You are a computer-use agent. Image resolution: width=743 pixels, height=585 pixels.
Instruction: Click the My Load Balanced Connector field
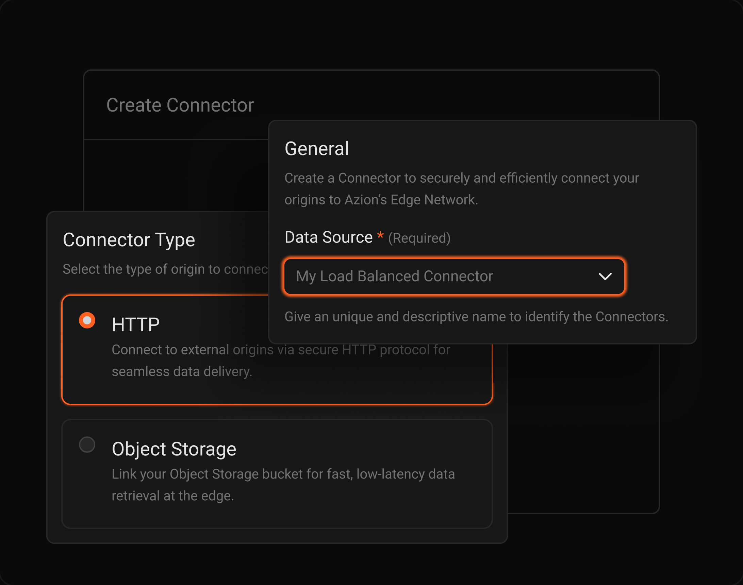pos(394,277)
